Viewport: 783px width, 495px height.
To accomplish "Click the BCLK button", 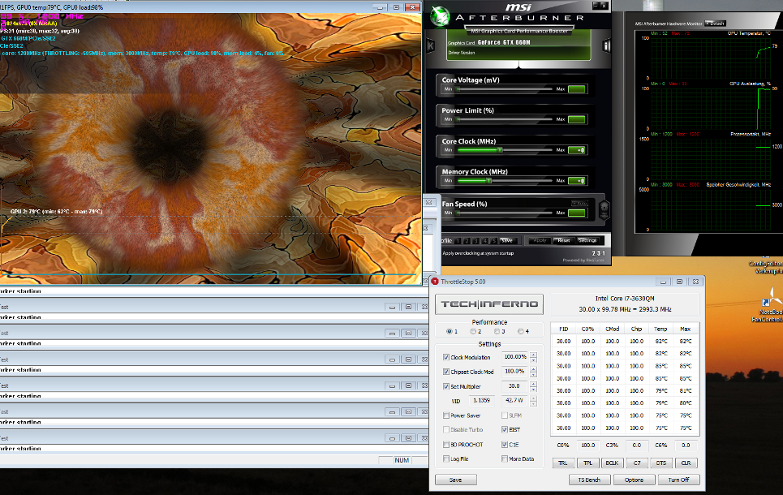I will coord(613,463).
